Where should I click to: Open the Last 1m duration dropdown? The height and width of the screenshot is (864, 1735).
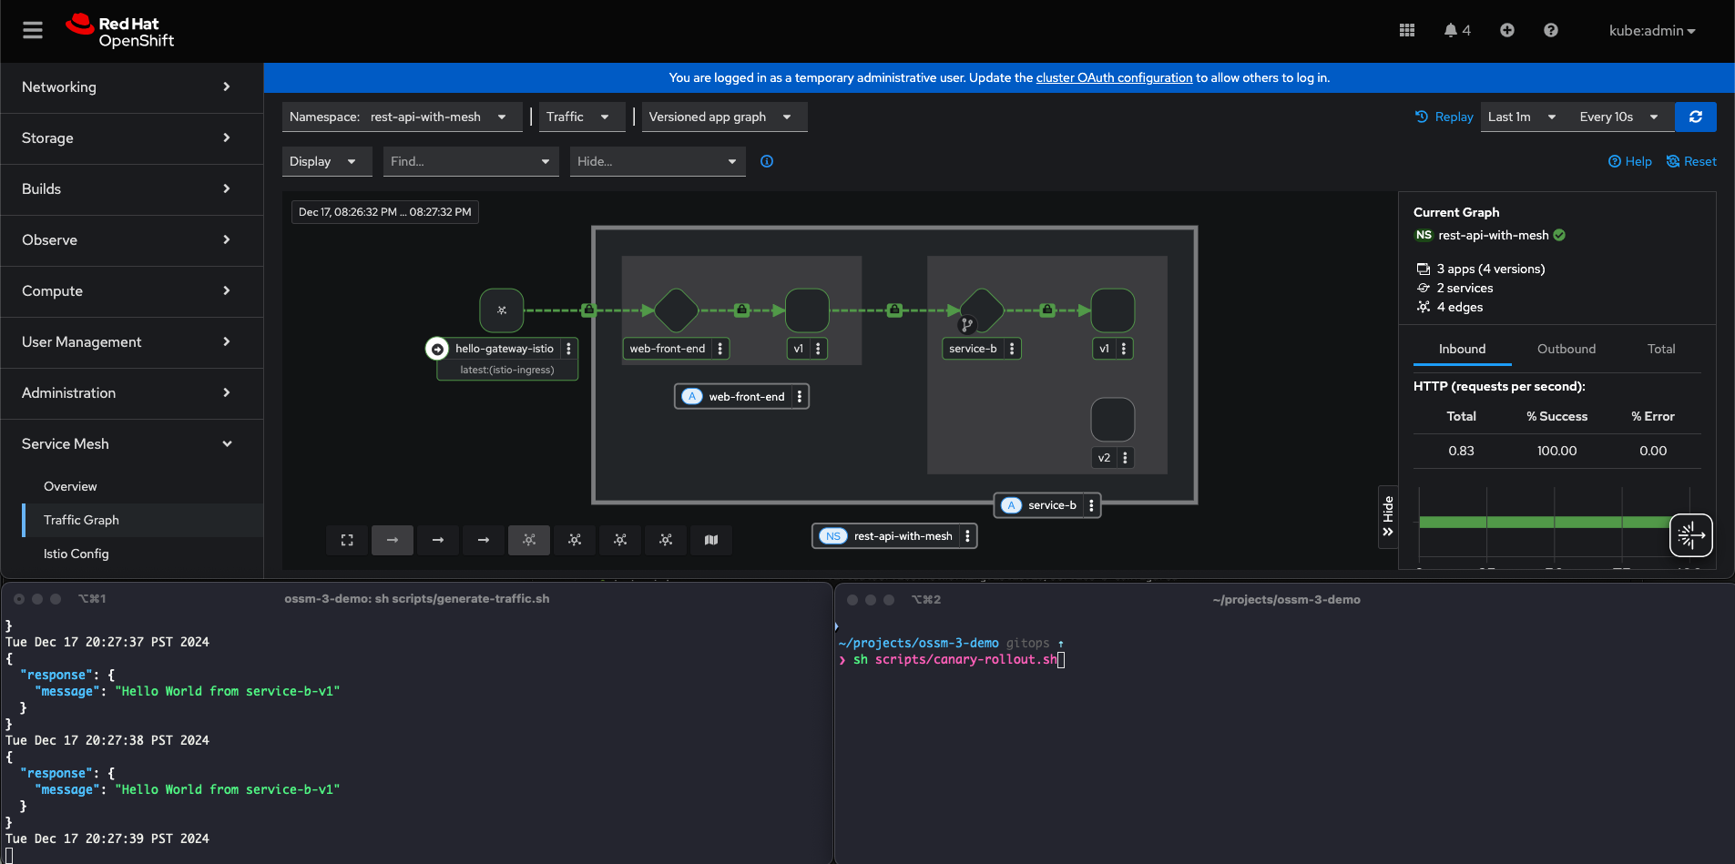tap(1522, 117)
